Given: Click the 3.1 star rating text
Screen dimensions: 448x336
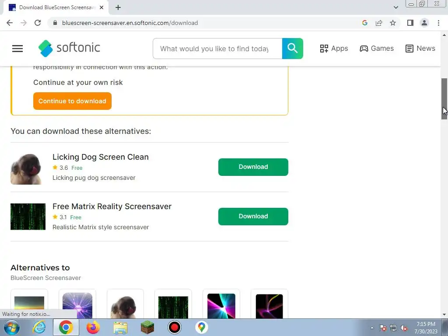Looking at the screenshot, I should click(63, 217).
